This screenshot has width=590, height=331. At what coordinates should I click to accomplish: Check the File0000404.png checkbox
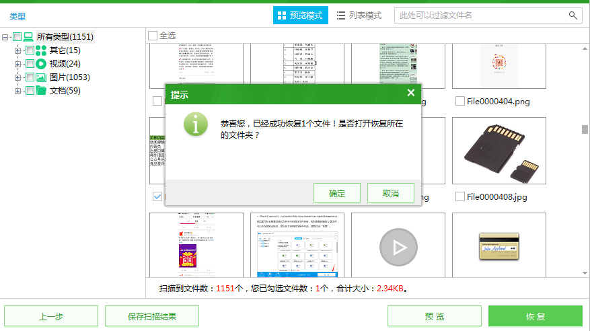click(459, 102)
